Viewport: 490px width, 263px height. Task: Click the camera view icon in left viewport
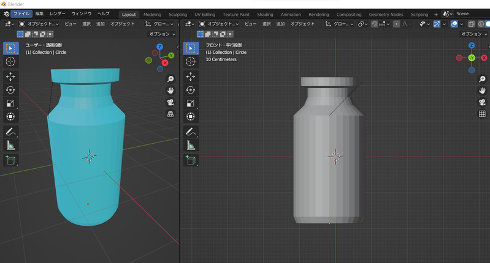pos(170,102)
